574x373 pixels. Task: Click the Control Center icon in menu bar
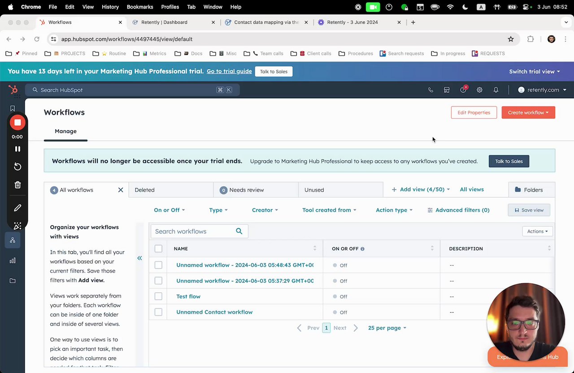point(526,7)
